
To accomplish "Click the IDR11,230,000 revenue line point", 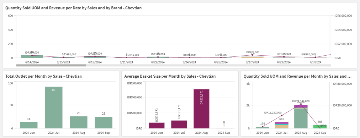I will 282,115.
